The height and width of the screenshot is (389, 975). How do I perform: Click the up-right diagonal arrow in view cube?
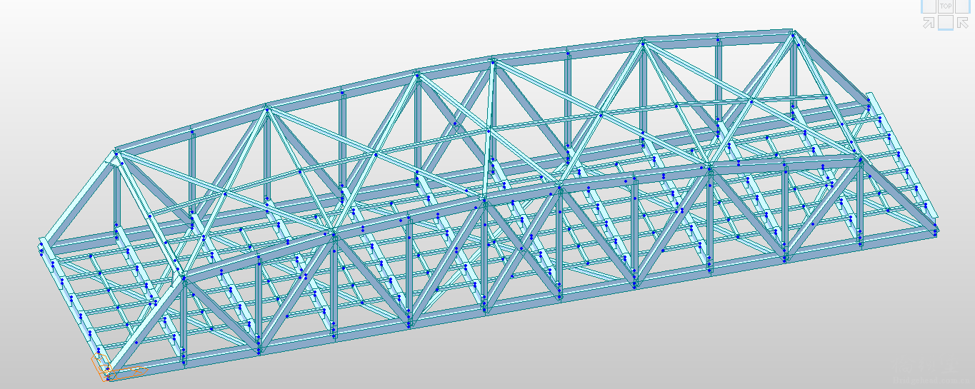(929, 23)
